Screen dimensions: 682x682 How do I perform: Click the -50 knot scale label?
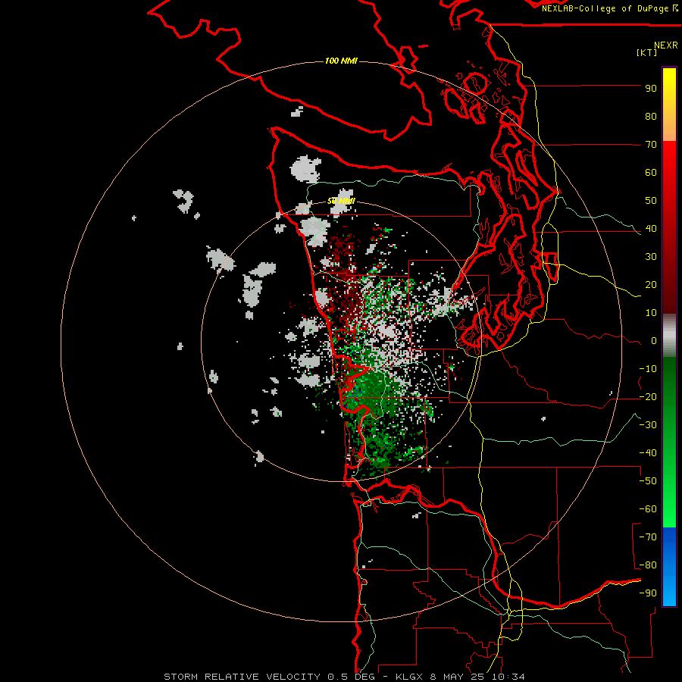click(x=648, y=481)
